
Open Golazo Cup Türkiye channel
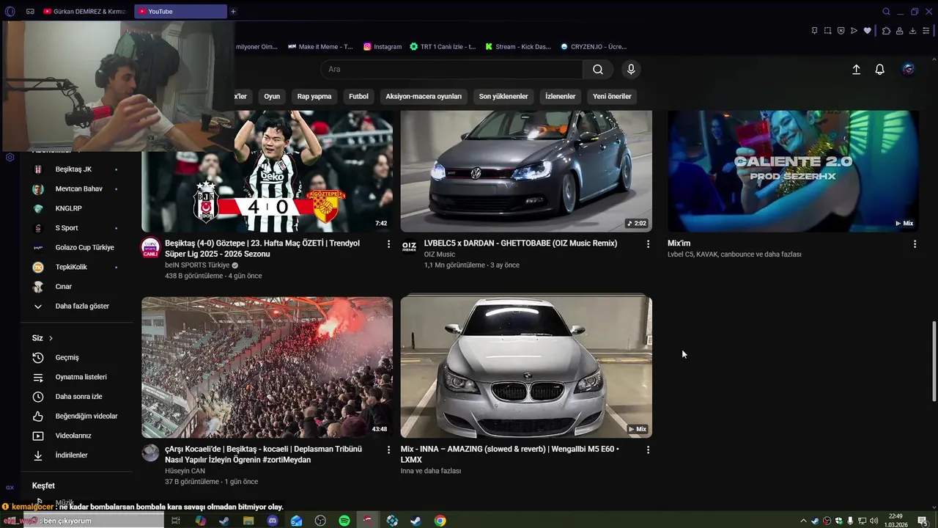(x=75, y=248)
